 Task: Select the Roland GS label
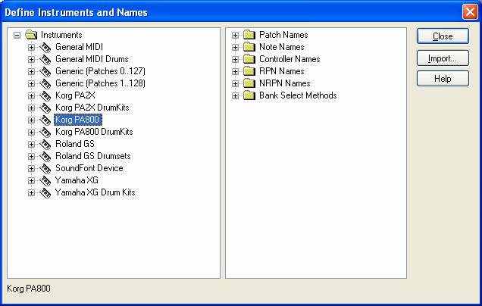[75, 144]
